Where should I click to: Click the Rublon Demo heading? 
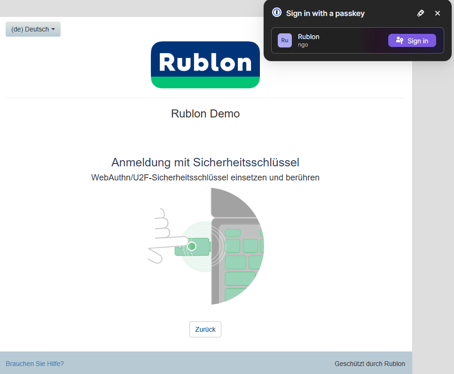[205, 114]
